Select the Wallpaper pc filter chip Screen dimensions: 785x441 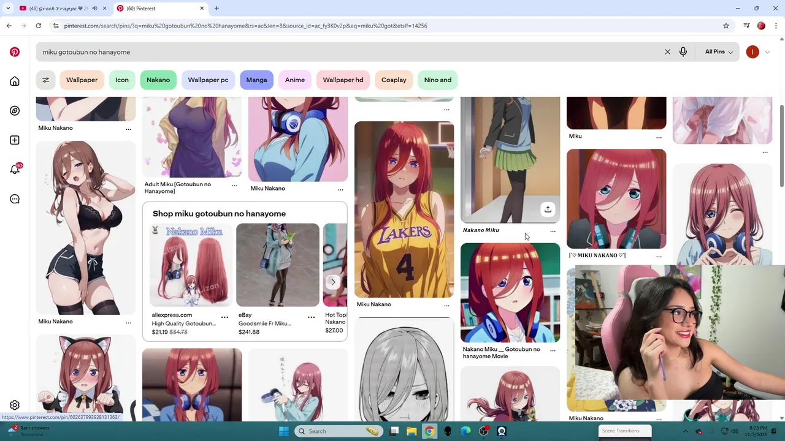[208, 80]
